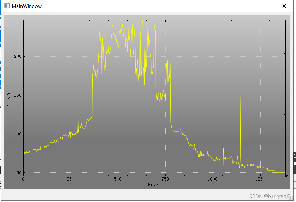Click the MainWindow app icon in title bar

[x=7, y=6]
